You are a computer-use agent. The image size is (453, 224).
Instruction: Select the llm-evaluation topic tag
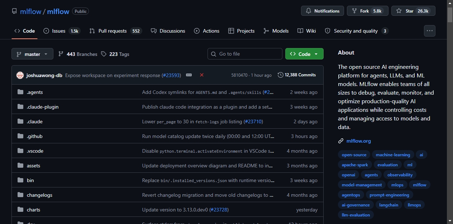[x=356, y=215]
